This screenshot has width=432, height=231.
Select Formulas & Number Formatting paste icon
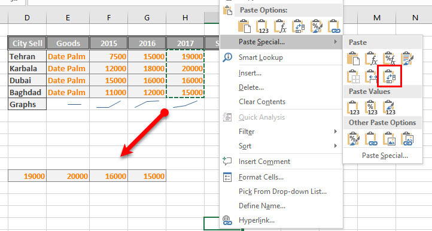point(390,58)
